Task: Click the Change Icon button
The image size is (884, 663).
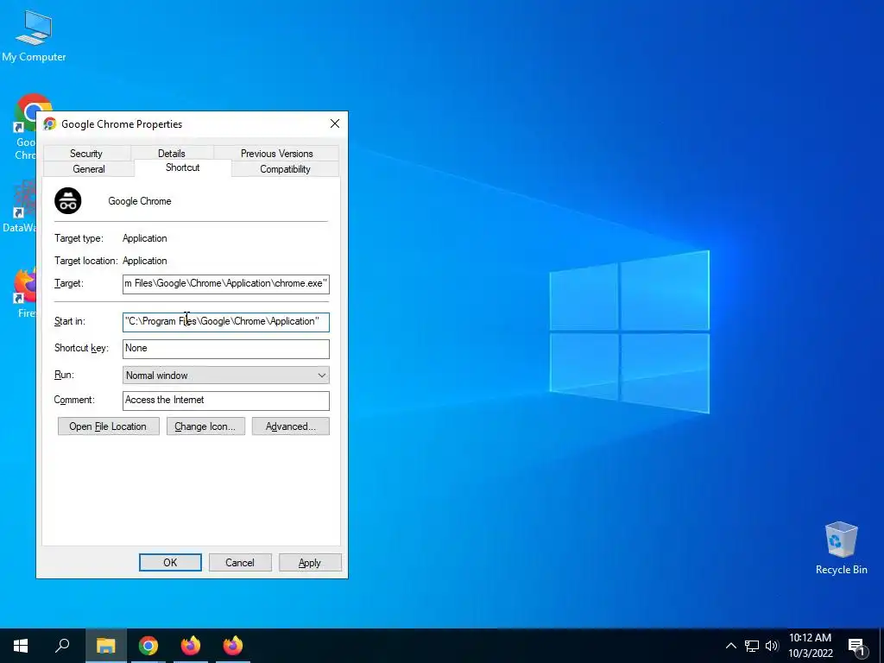Action: point(205,426)
